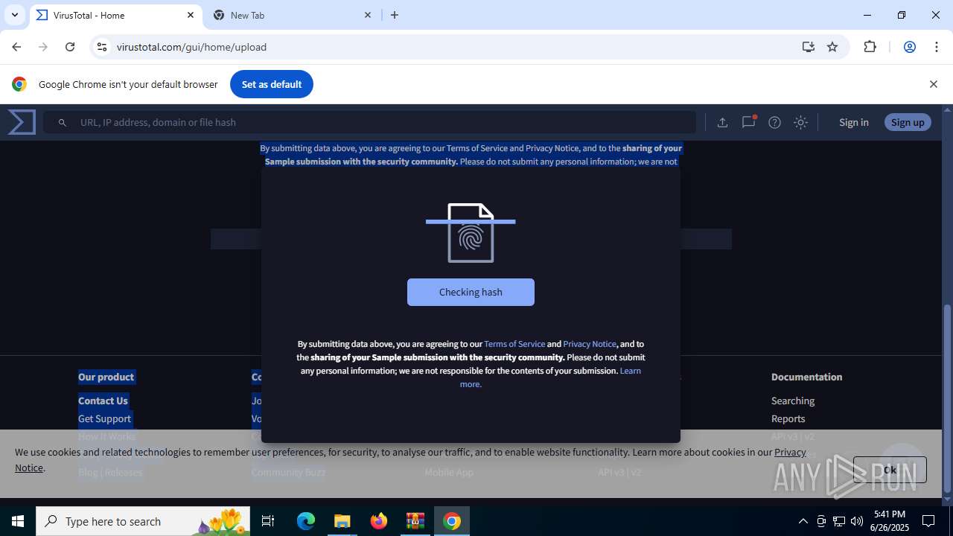953x536 pixels.
Task: Open the Privacy Notice link in the dialog
Action: coord(590,344)
